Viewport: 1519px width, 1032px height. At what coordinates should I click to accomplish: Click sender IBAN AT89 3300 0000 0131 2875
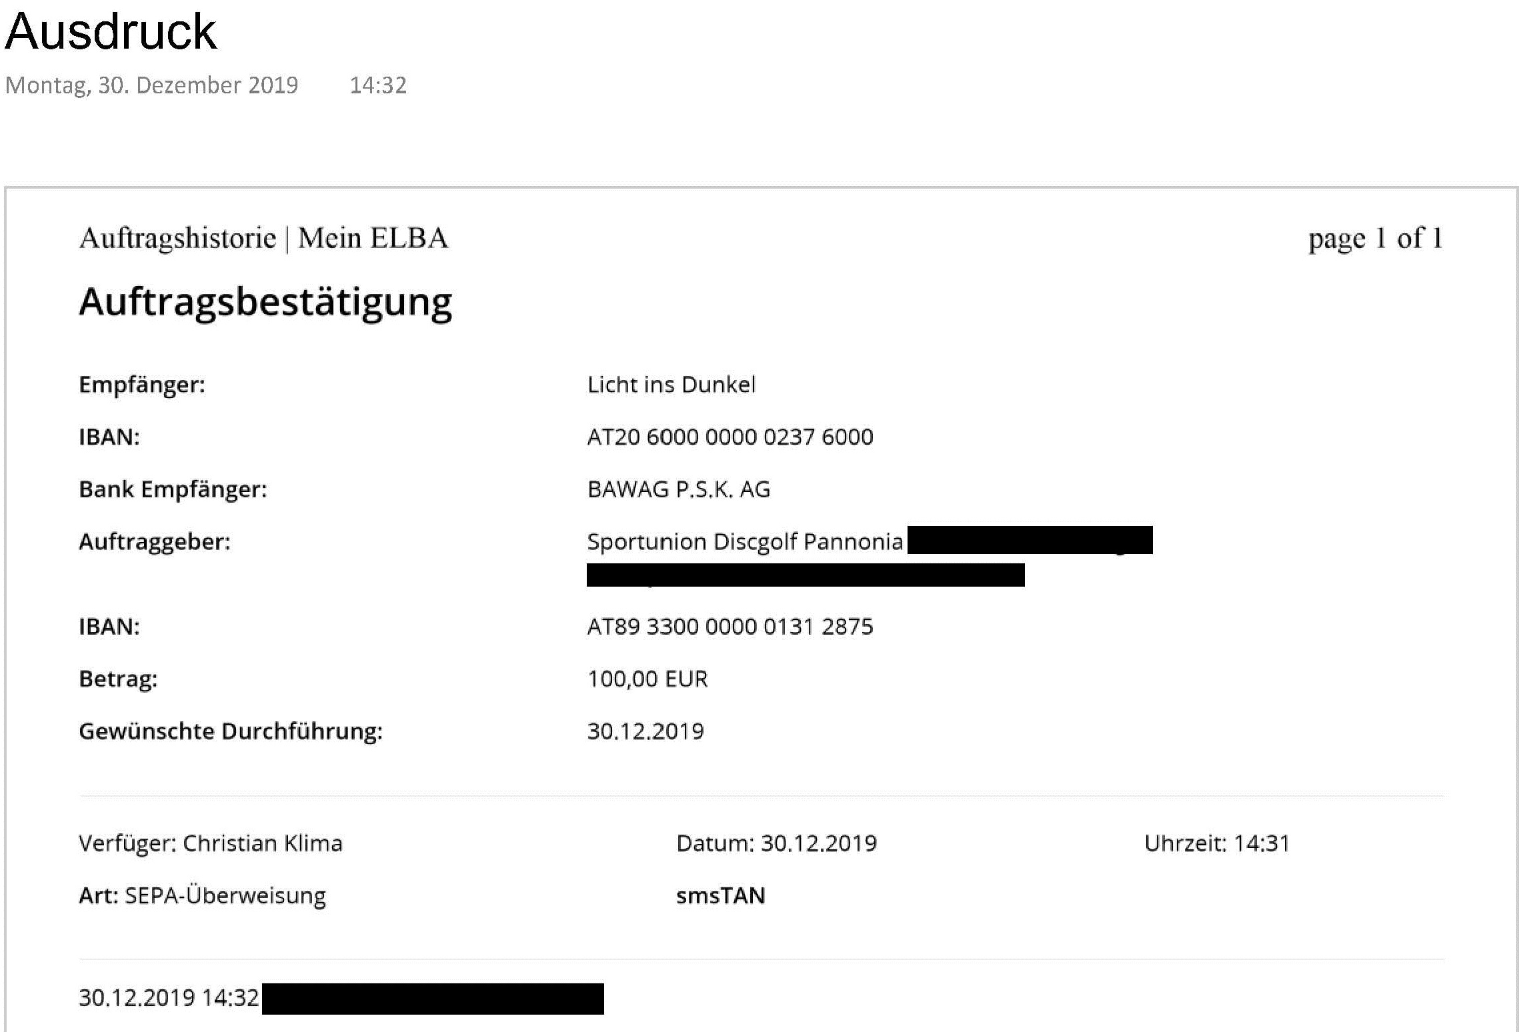click(730, 627)
